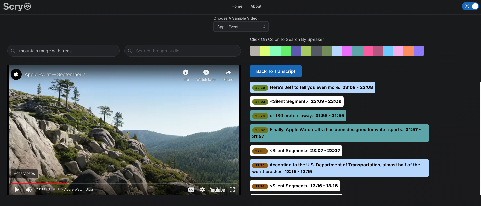Viewport: 481px width, 206px height.
Task: Select the gray speaker color swatch
Action: click(255, 51)
